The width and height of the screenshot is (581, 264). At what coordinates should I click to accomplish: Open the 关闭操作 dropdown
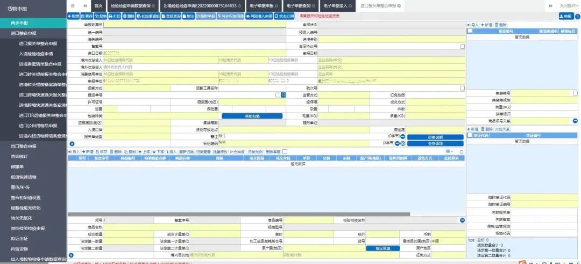pos(569,6)
